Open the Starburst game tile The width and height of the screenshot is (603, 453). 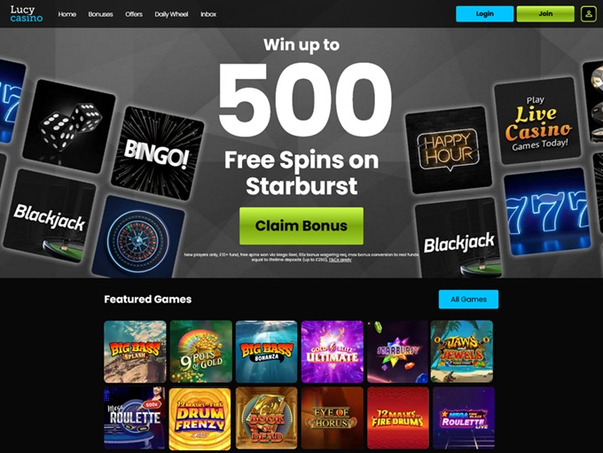pyautogui.click(x=397, y=351)
